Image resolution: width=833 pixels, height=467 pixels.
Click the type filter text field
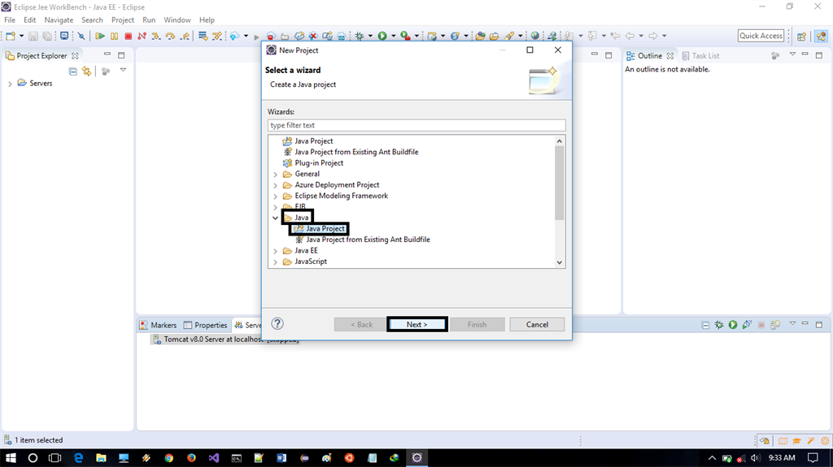pyautogui.click(x=416, y=125)
